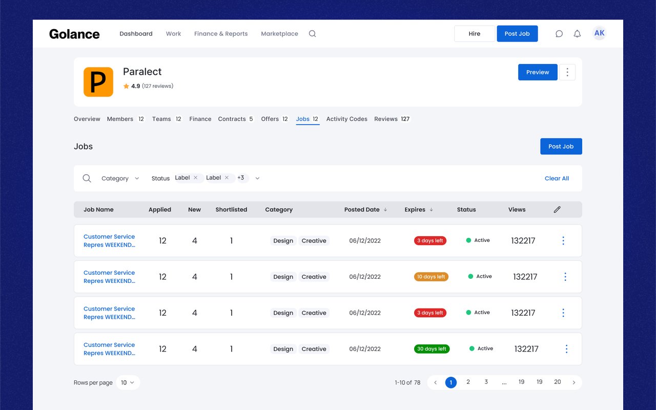Jump to page 20 in pagination
This screenshot has width=656, height=410.
point(558,382)
